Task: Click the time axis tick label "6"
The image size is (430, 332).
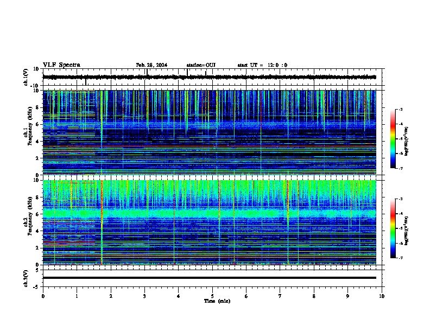Action: [x=246, y=296]
